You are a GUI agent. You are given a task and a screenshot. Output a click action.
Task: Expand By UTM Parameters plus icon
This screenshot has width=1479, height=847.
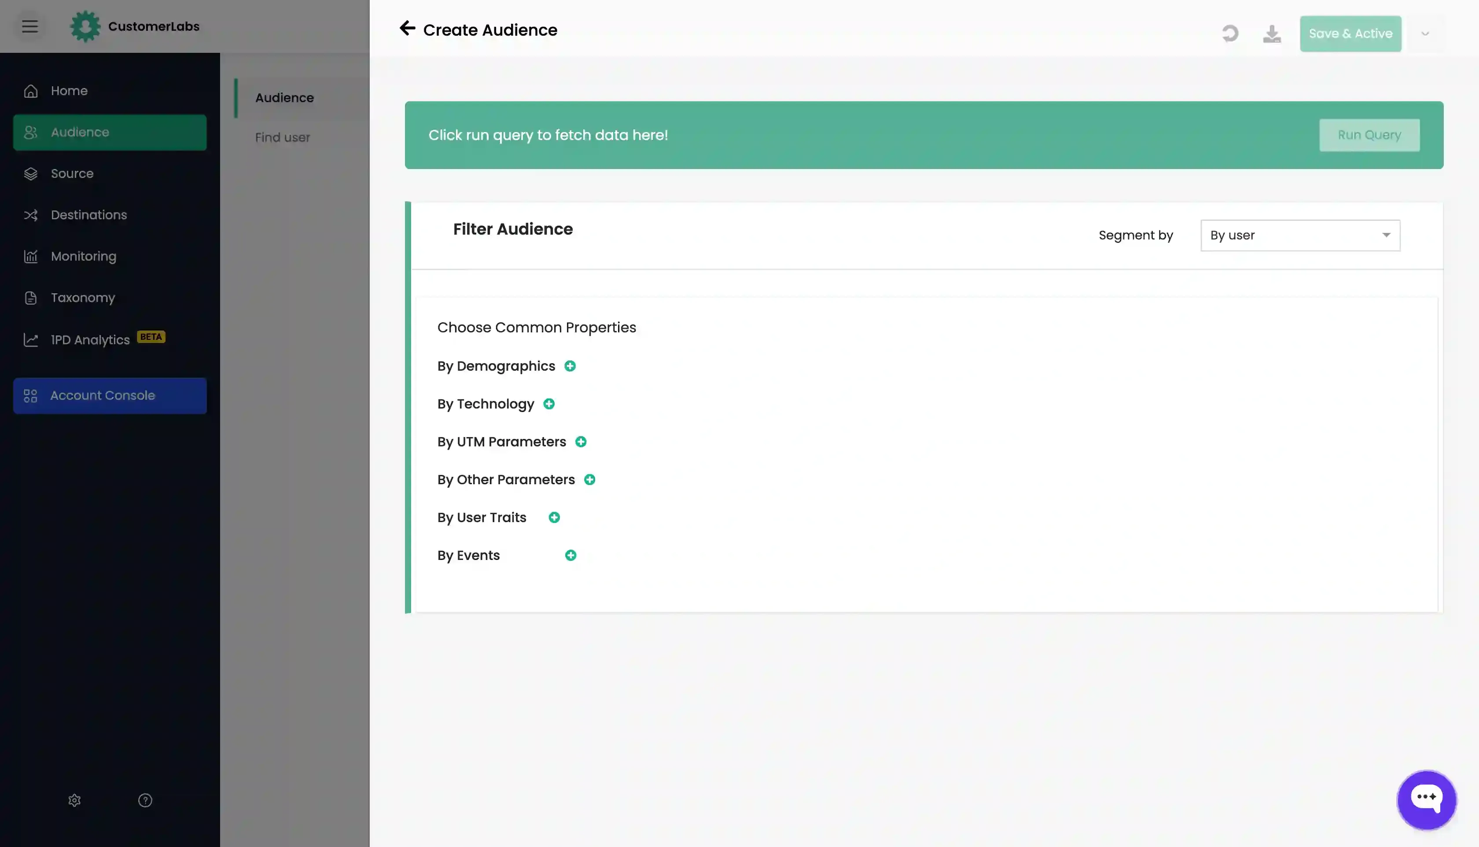pyautogui.click(x=581, y=442)
